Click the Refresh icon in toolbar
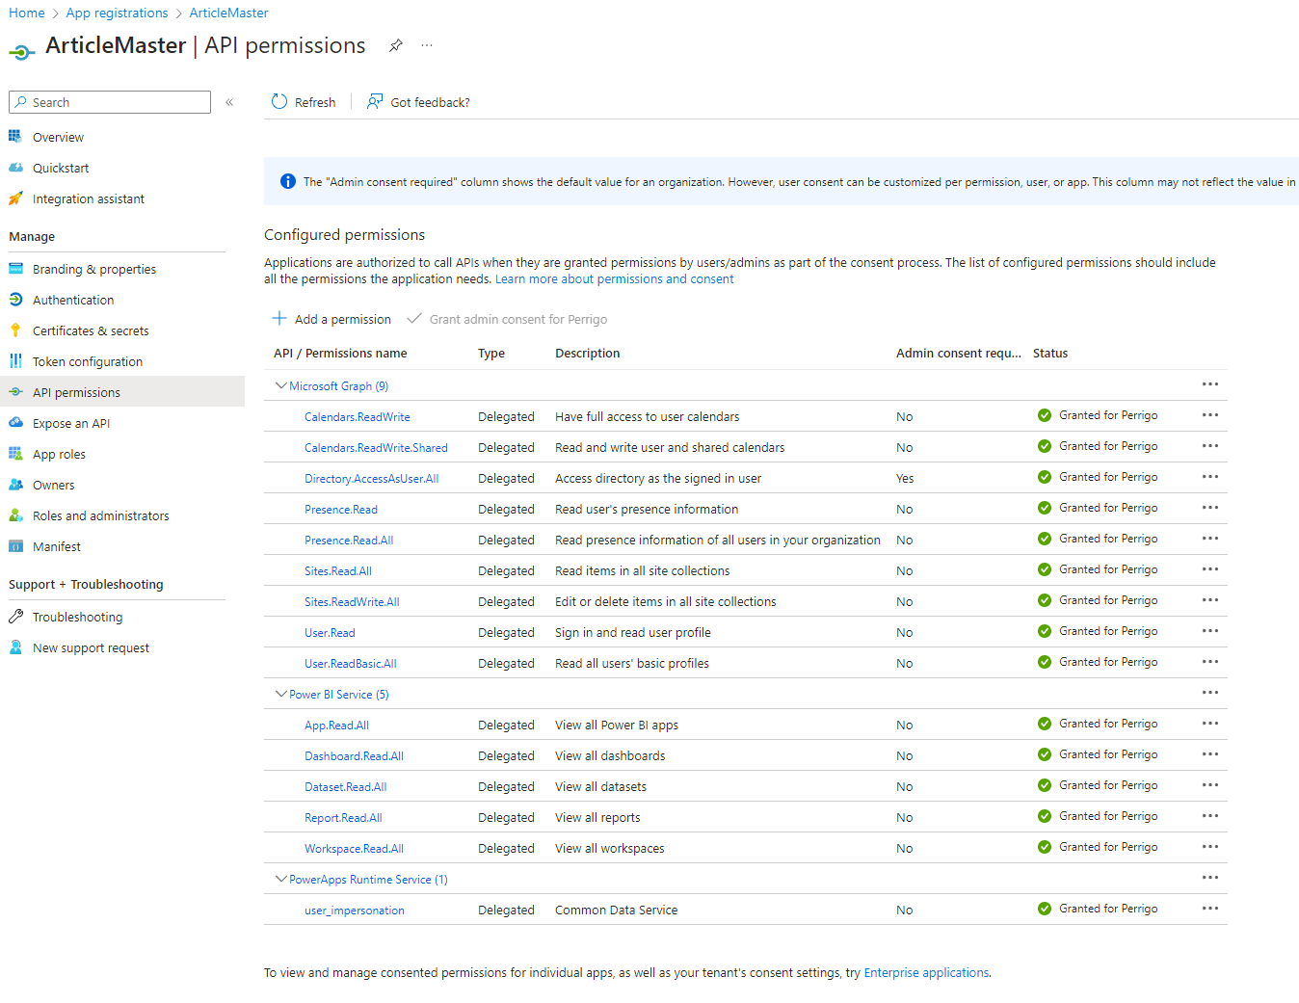The height and width of the screenshot is (1003, 1299). [279, 102]
